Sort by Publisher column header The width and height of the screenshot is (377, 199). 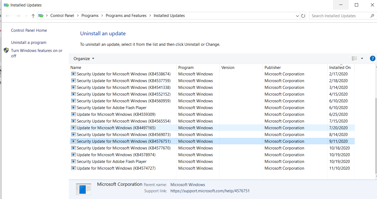click(295, 68)
